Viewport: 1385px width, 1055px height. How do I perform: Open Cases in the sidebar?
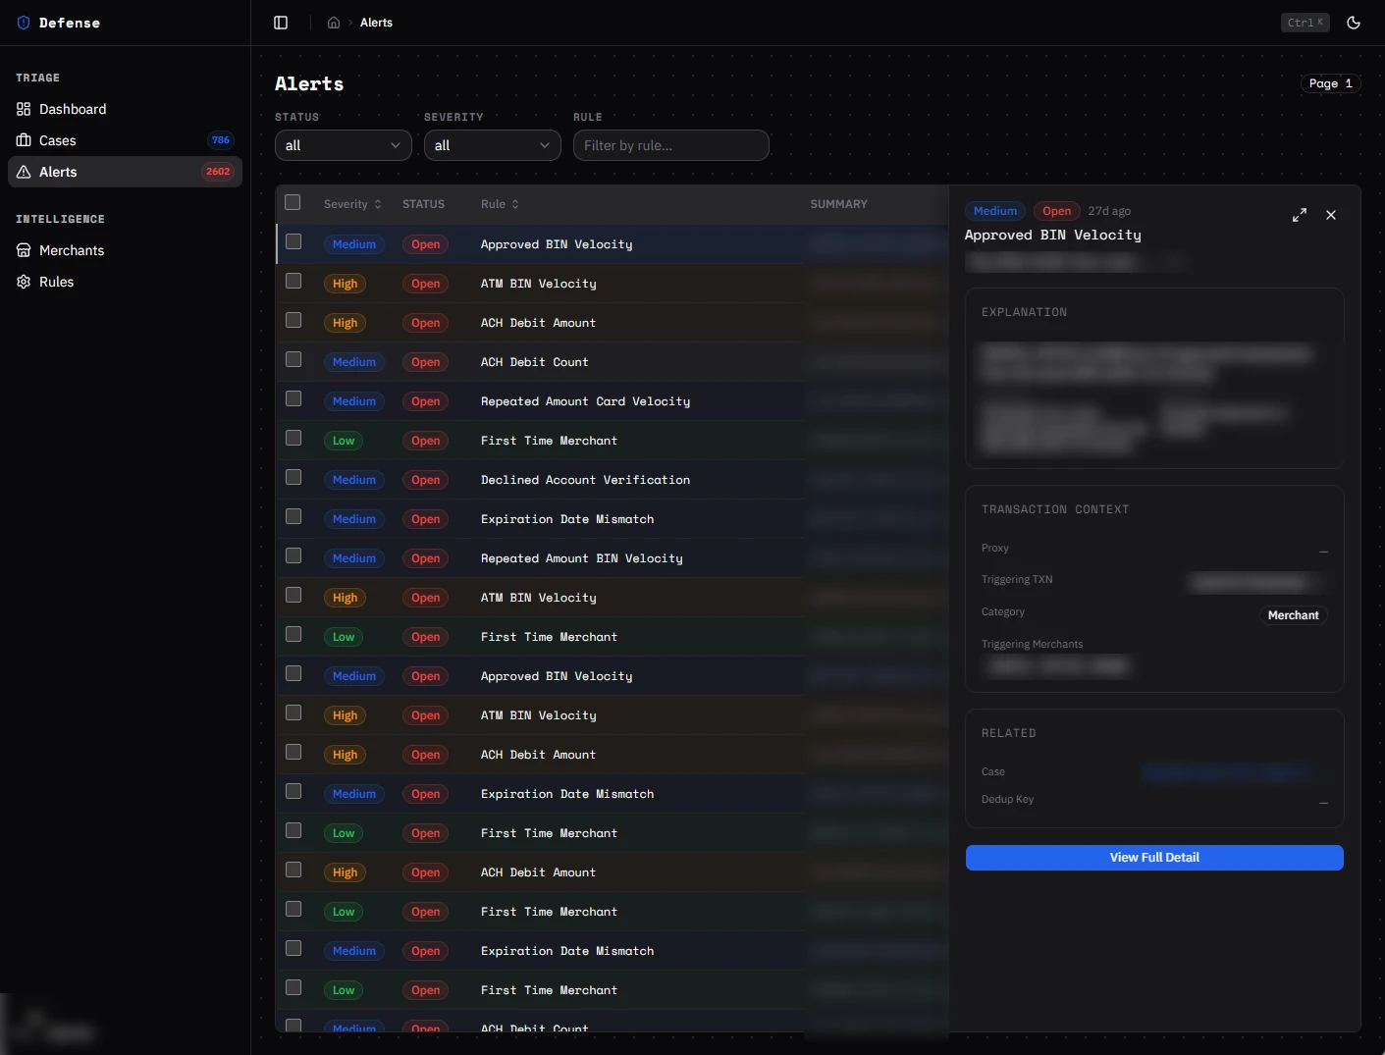pos(125,140)
